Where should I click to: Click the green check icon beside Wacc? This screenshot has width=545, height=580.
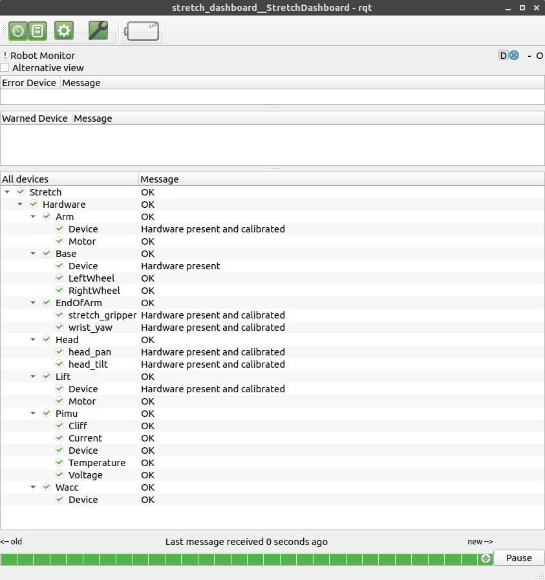tap(47, 487)
